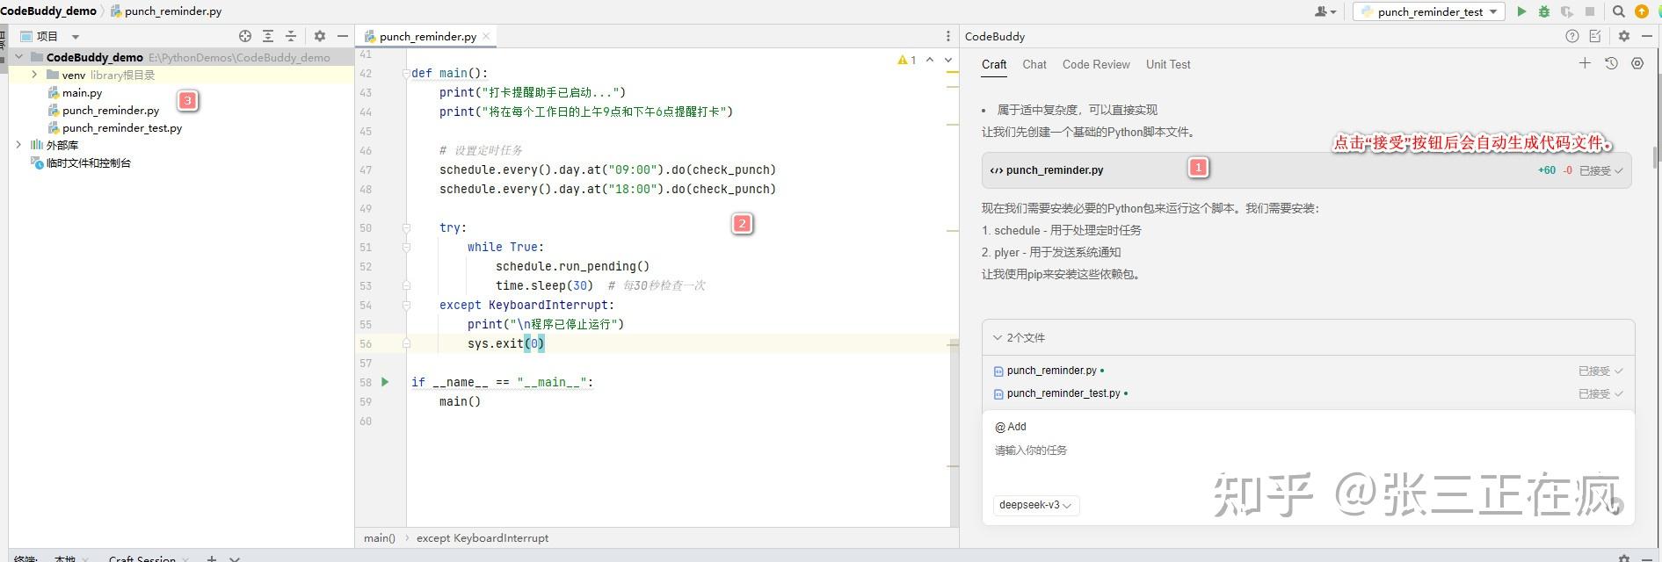
Task: Fold the try block at line 50
Action: point(406,227)
